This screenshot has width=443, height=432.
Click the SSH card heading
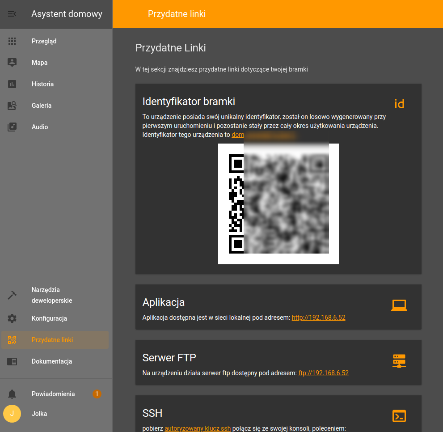[x=152, y=413]
